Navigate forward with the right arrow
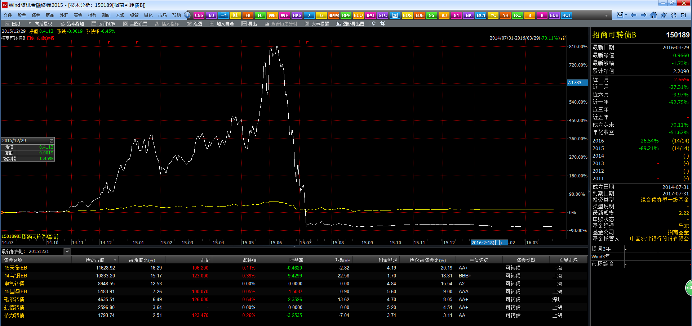 click(x=643, y=15)
